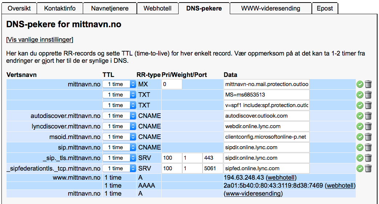Image resolution: width=379 pixels, height=204 pixels.
Task: Follow the www-videresending link in the A record
Action: (253, 193)
